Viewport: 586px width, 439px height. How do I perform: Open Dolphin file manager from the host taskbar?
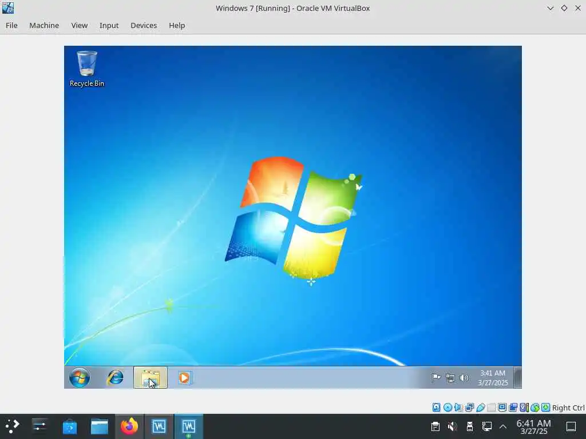100,426
